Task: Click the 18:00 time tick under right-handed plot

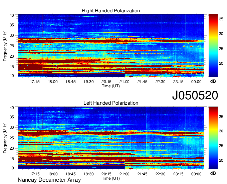Action: (x=53, y=82)
